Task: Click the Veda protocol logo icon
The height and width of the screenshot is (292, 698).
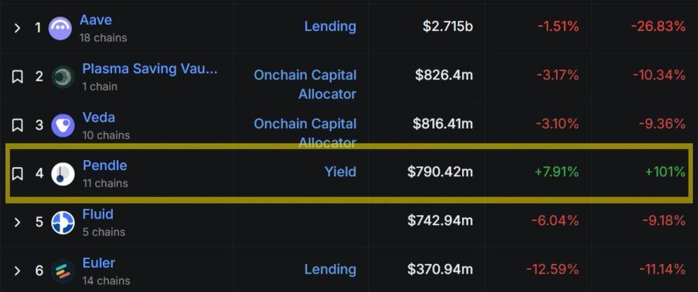Action: [x=63, y=125]
